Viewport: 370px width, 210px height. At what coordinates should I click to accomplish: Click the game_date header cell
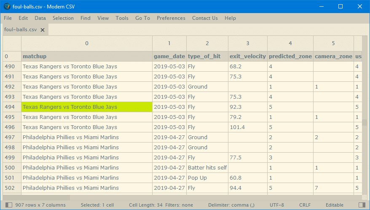tap(169, 57)
